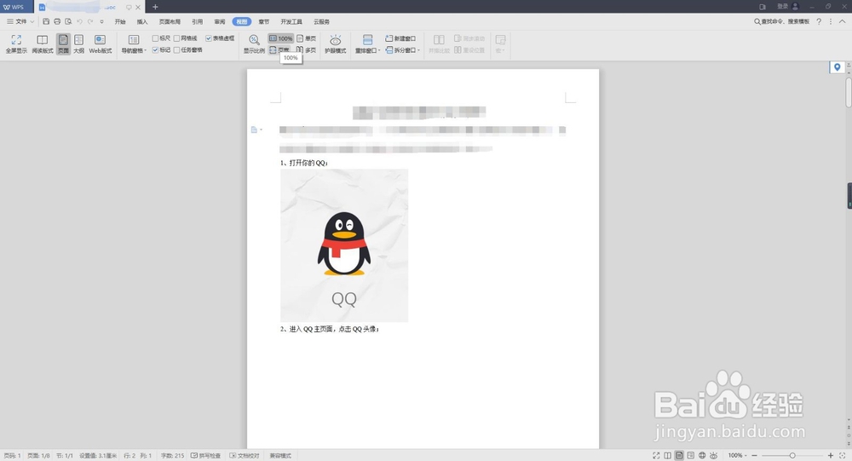Screen dimensions: 852x461
Task: Click the page view icon in status bar
Action: point(679,456)
